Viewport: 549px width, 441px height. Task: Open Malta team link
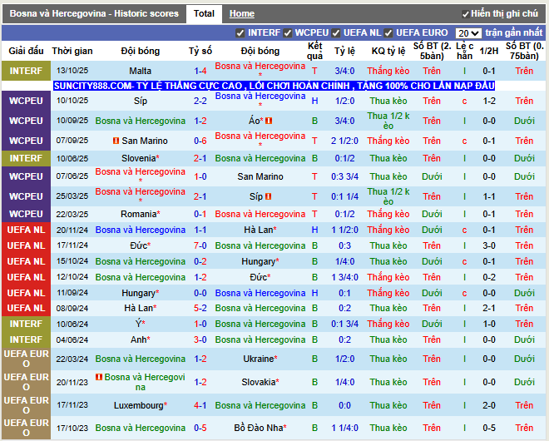(x=140, y=71)
